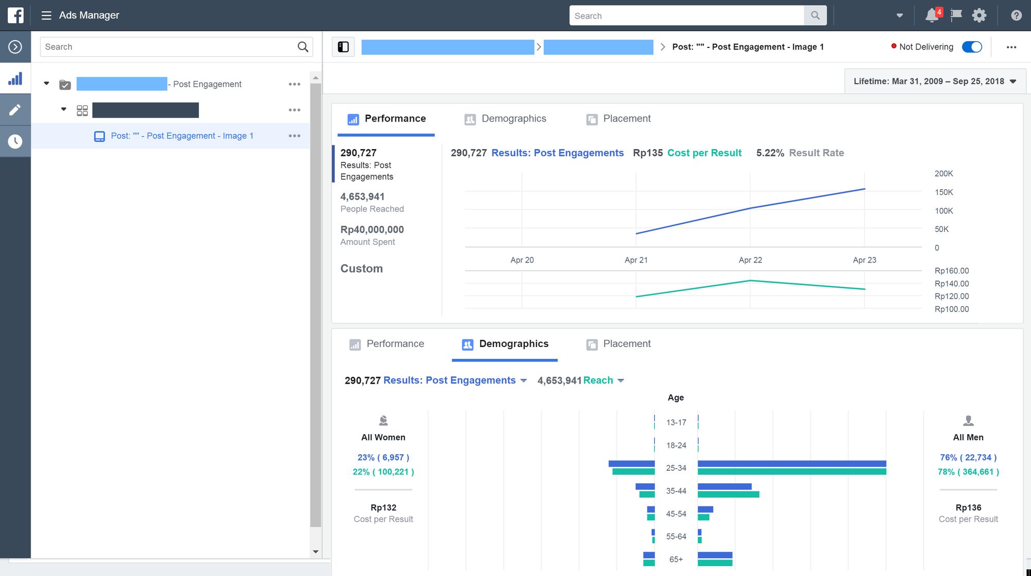Open the account dropdown arrow in top bar
This screenshot has height=576, width=1031.
coord(900,15)
